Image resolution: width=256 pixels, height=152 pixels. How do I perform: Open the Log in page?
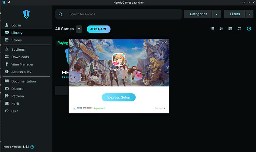[x=16, y=25]
